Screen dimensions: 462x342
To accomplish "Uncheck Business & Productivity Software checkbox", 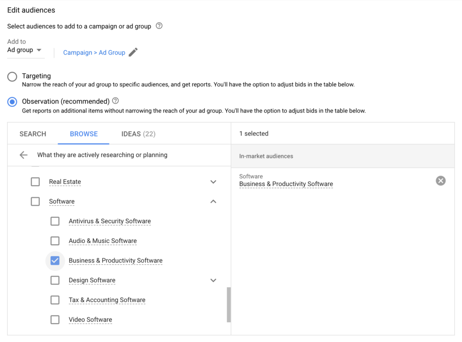I will click(x=55, y=261).
